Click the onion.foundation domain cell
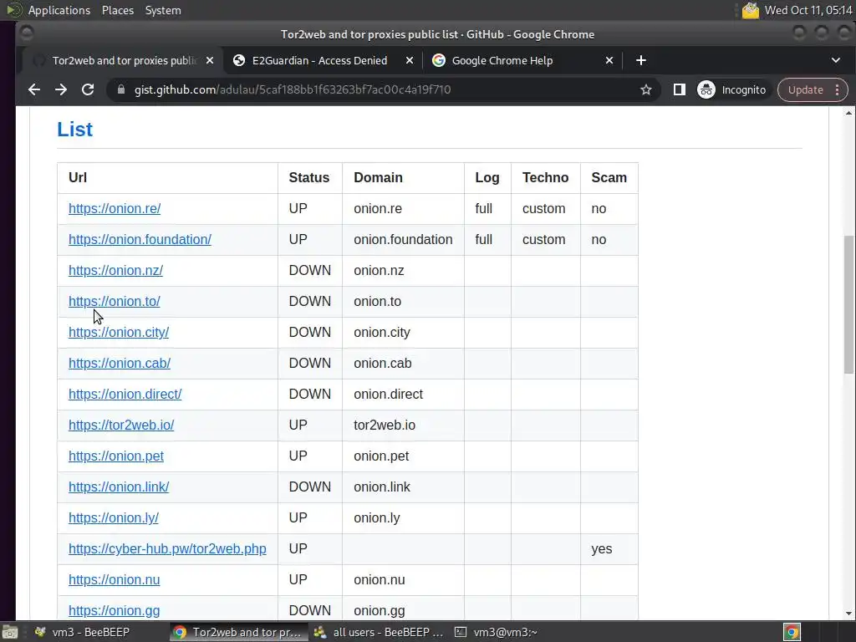Image resolution: width=856 pixels, height=642 pixels. coord(403,240)
